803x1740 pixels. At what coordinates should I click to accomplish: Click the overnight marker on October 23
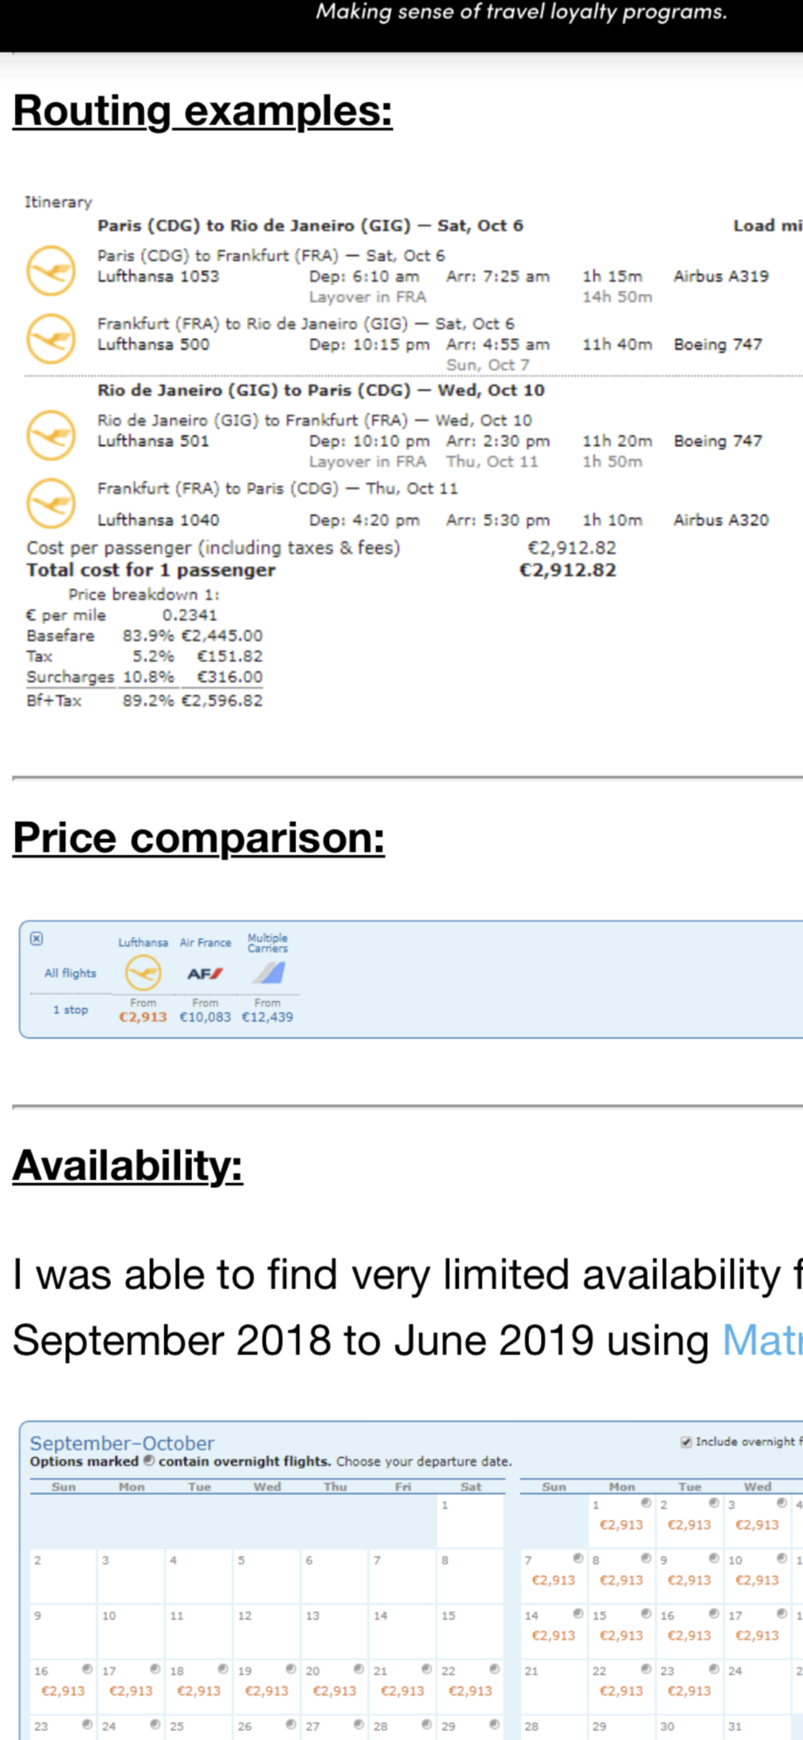point(714,1669)
